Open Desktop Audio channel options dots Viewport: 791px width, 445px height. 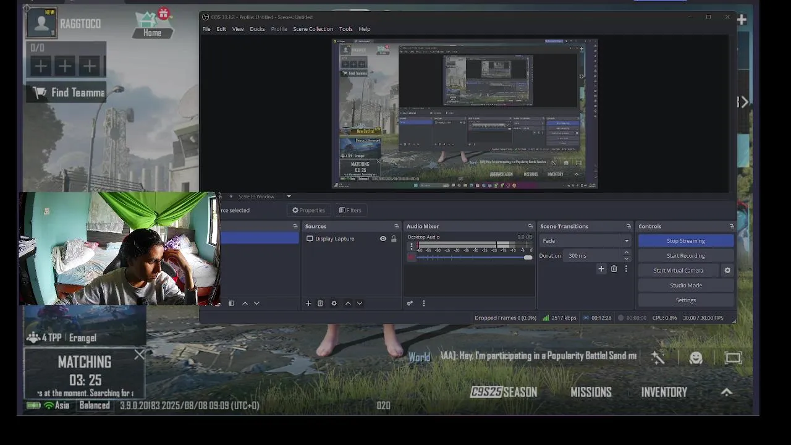click(x=412, y=246)
